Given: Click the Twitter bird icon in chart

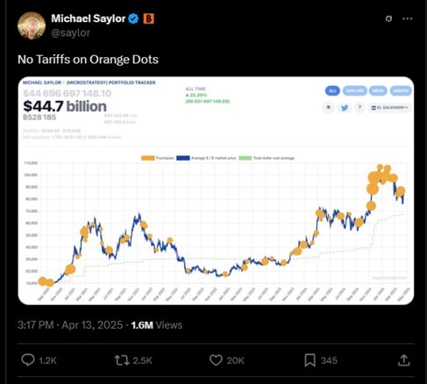Looking at the screenshot, I should 345,108.
